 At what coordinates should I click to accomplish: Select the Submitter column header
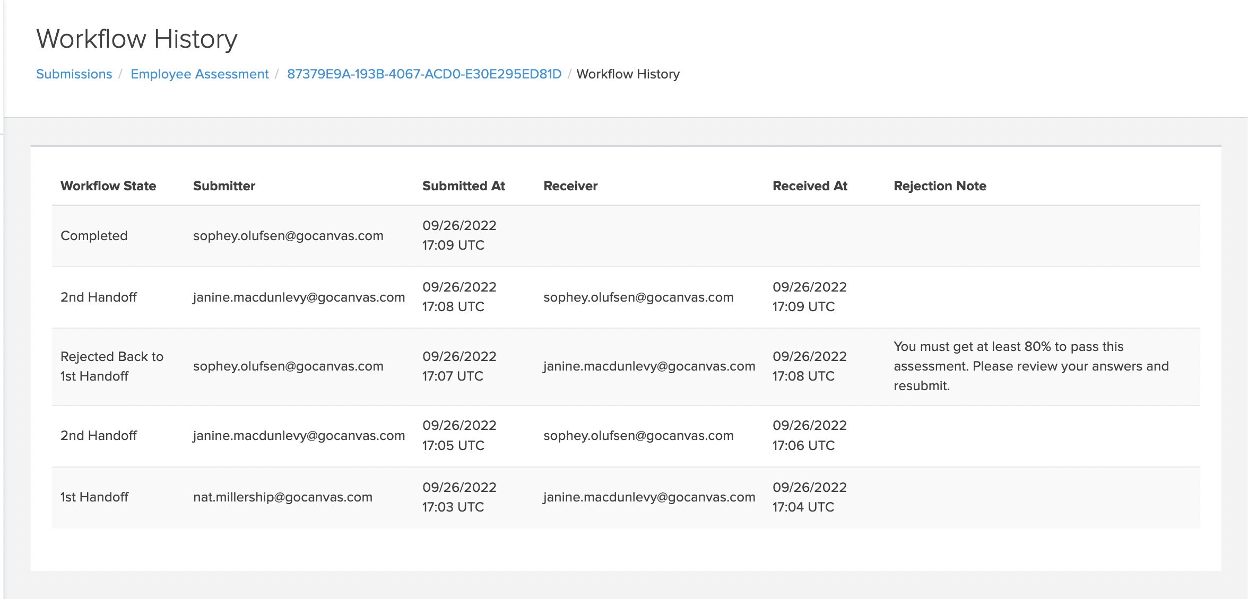[x=224, y=186]
